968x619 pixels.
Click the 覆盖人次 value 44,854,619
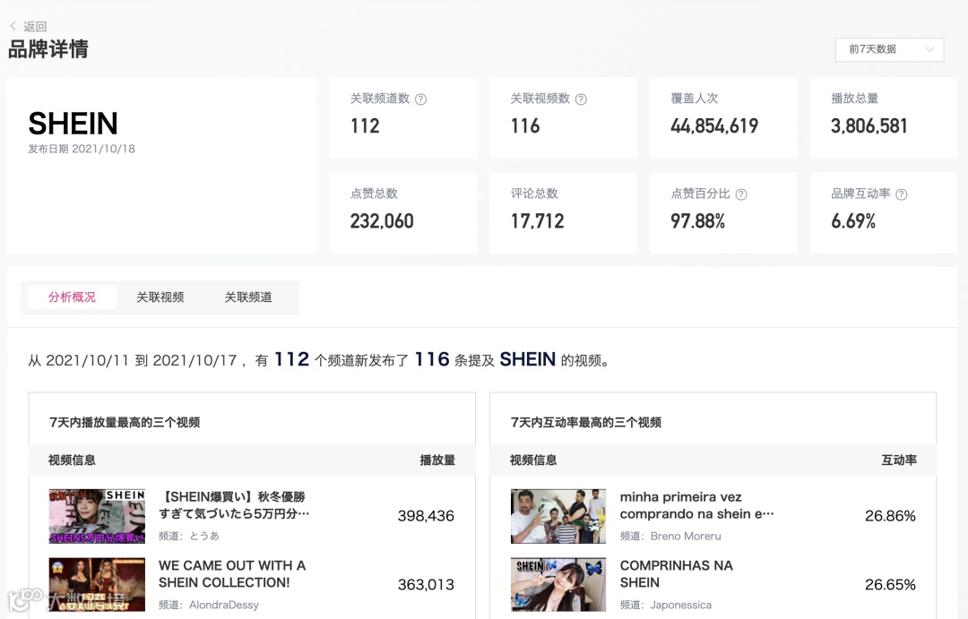714,126
